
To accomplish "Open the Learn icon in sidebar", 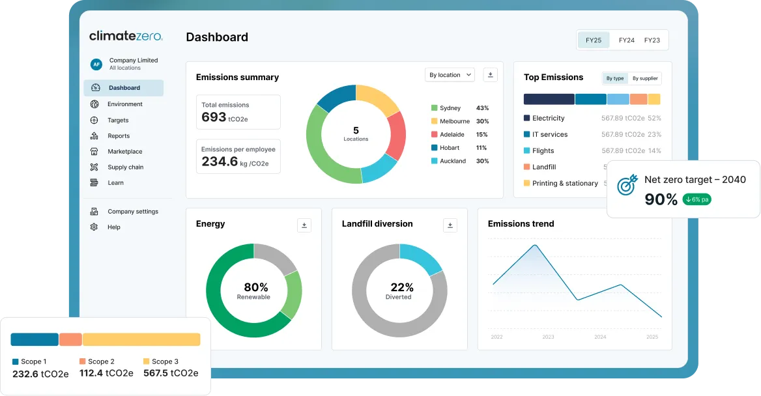I will pos(94,182).
